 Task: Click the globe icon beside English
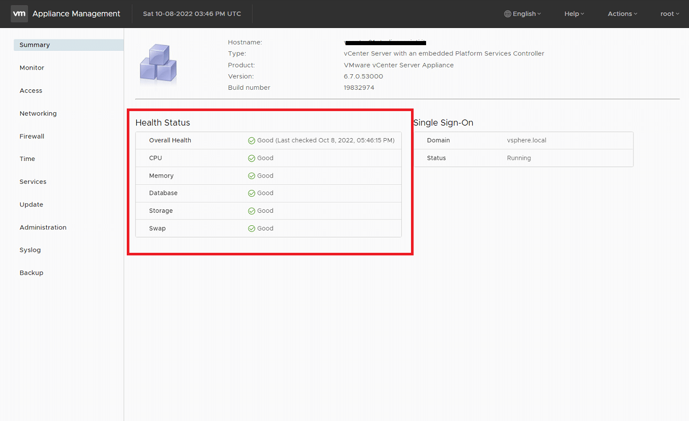(x=508, y=14)
